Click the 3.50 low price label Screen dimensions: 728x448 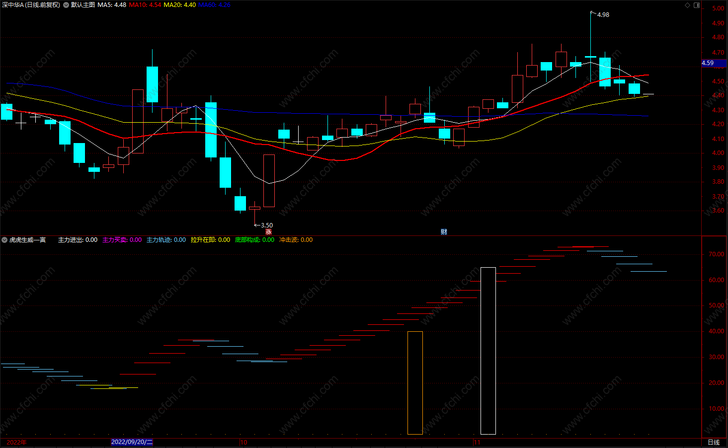267,225
